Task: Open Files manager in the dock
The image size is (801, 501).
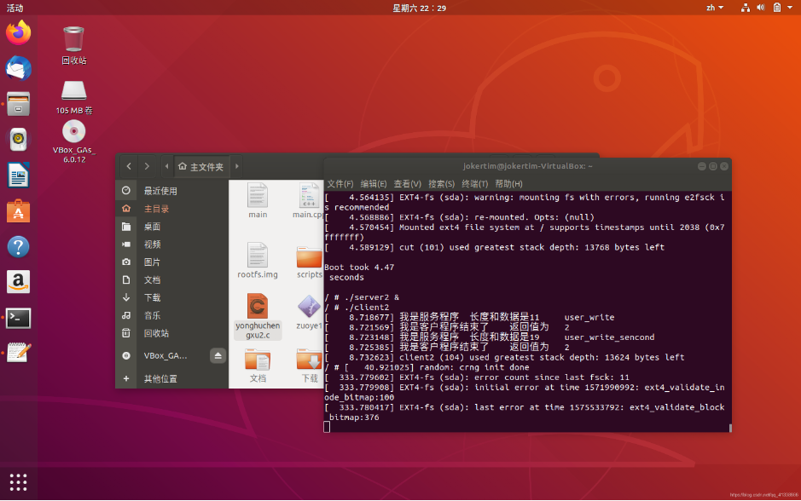Action: pos(19,104)
